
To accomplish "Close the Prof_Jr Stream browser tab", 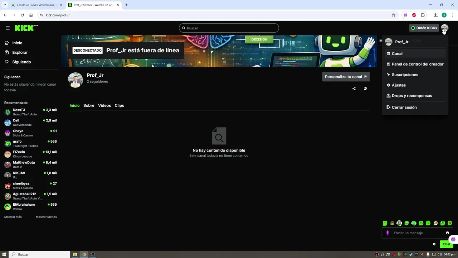I will click(x=118, y=5).
